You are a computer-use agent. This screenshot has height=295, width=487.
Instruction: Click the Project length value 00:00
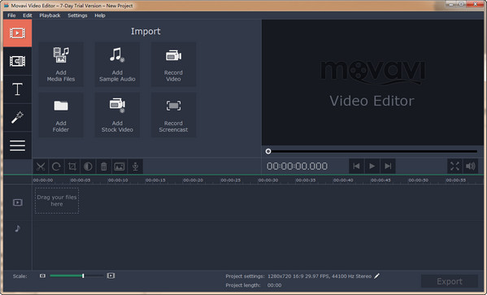click(274, 285)
